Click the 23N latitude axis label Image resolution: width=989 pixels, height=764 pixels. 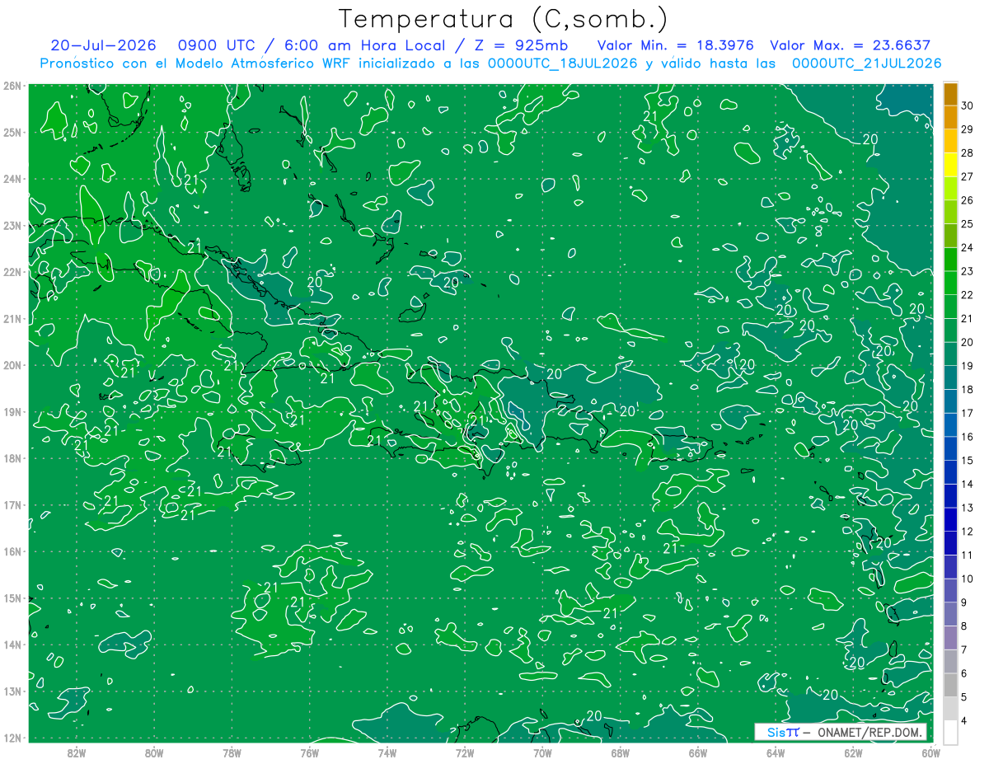coord(12,225)
